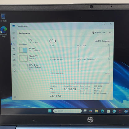The image size is (129, 129).
Task: Click the 0.3/1.8 GB GPU Memory value
Action: click(x=56, y=96)
